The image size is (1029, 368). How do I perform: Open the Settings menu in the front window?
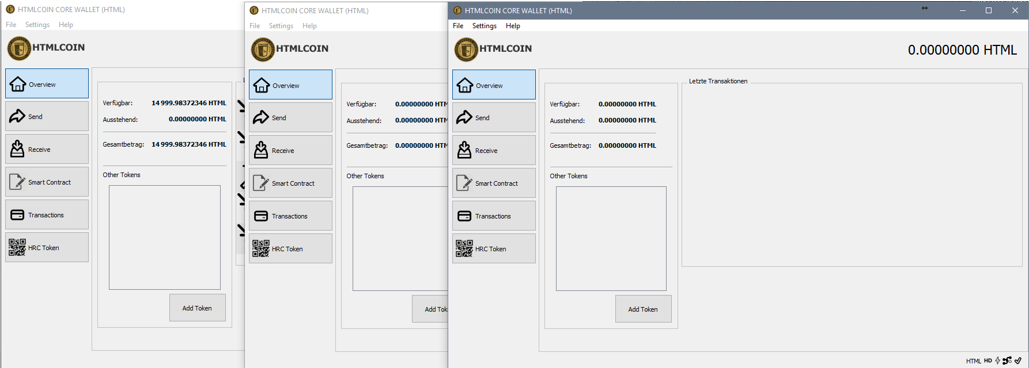point(485,26)
